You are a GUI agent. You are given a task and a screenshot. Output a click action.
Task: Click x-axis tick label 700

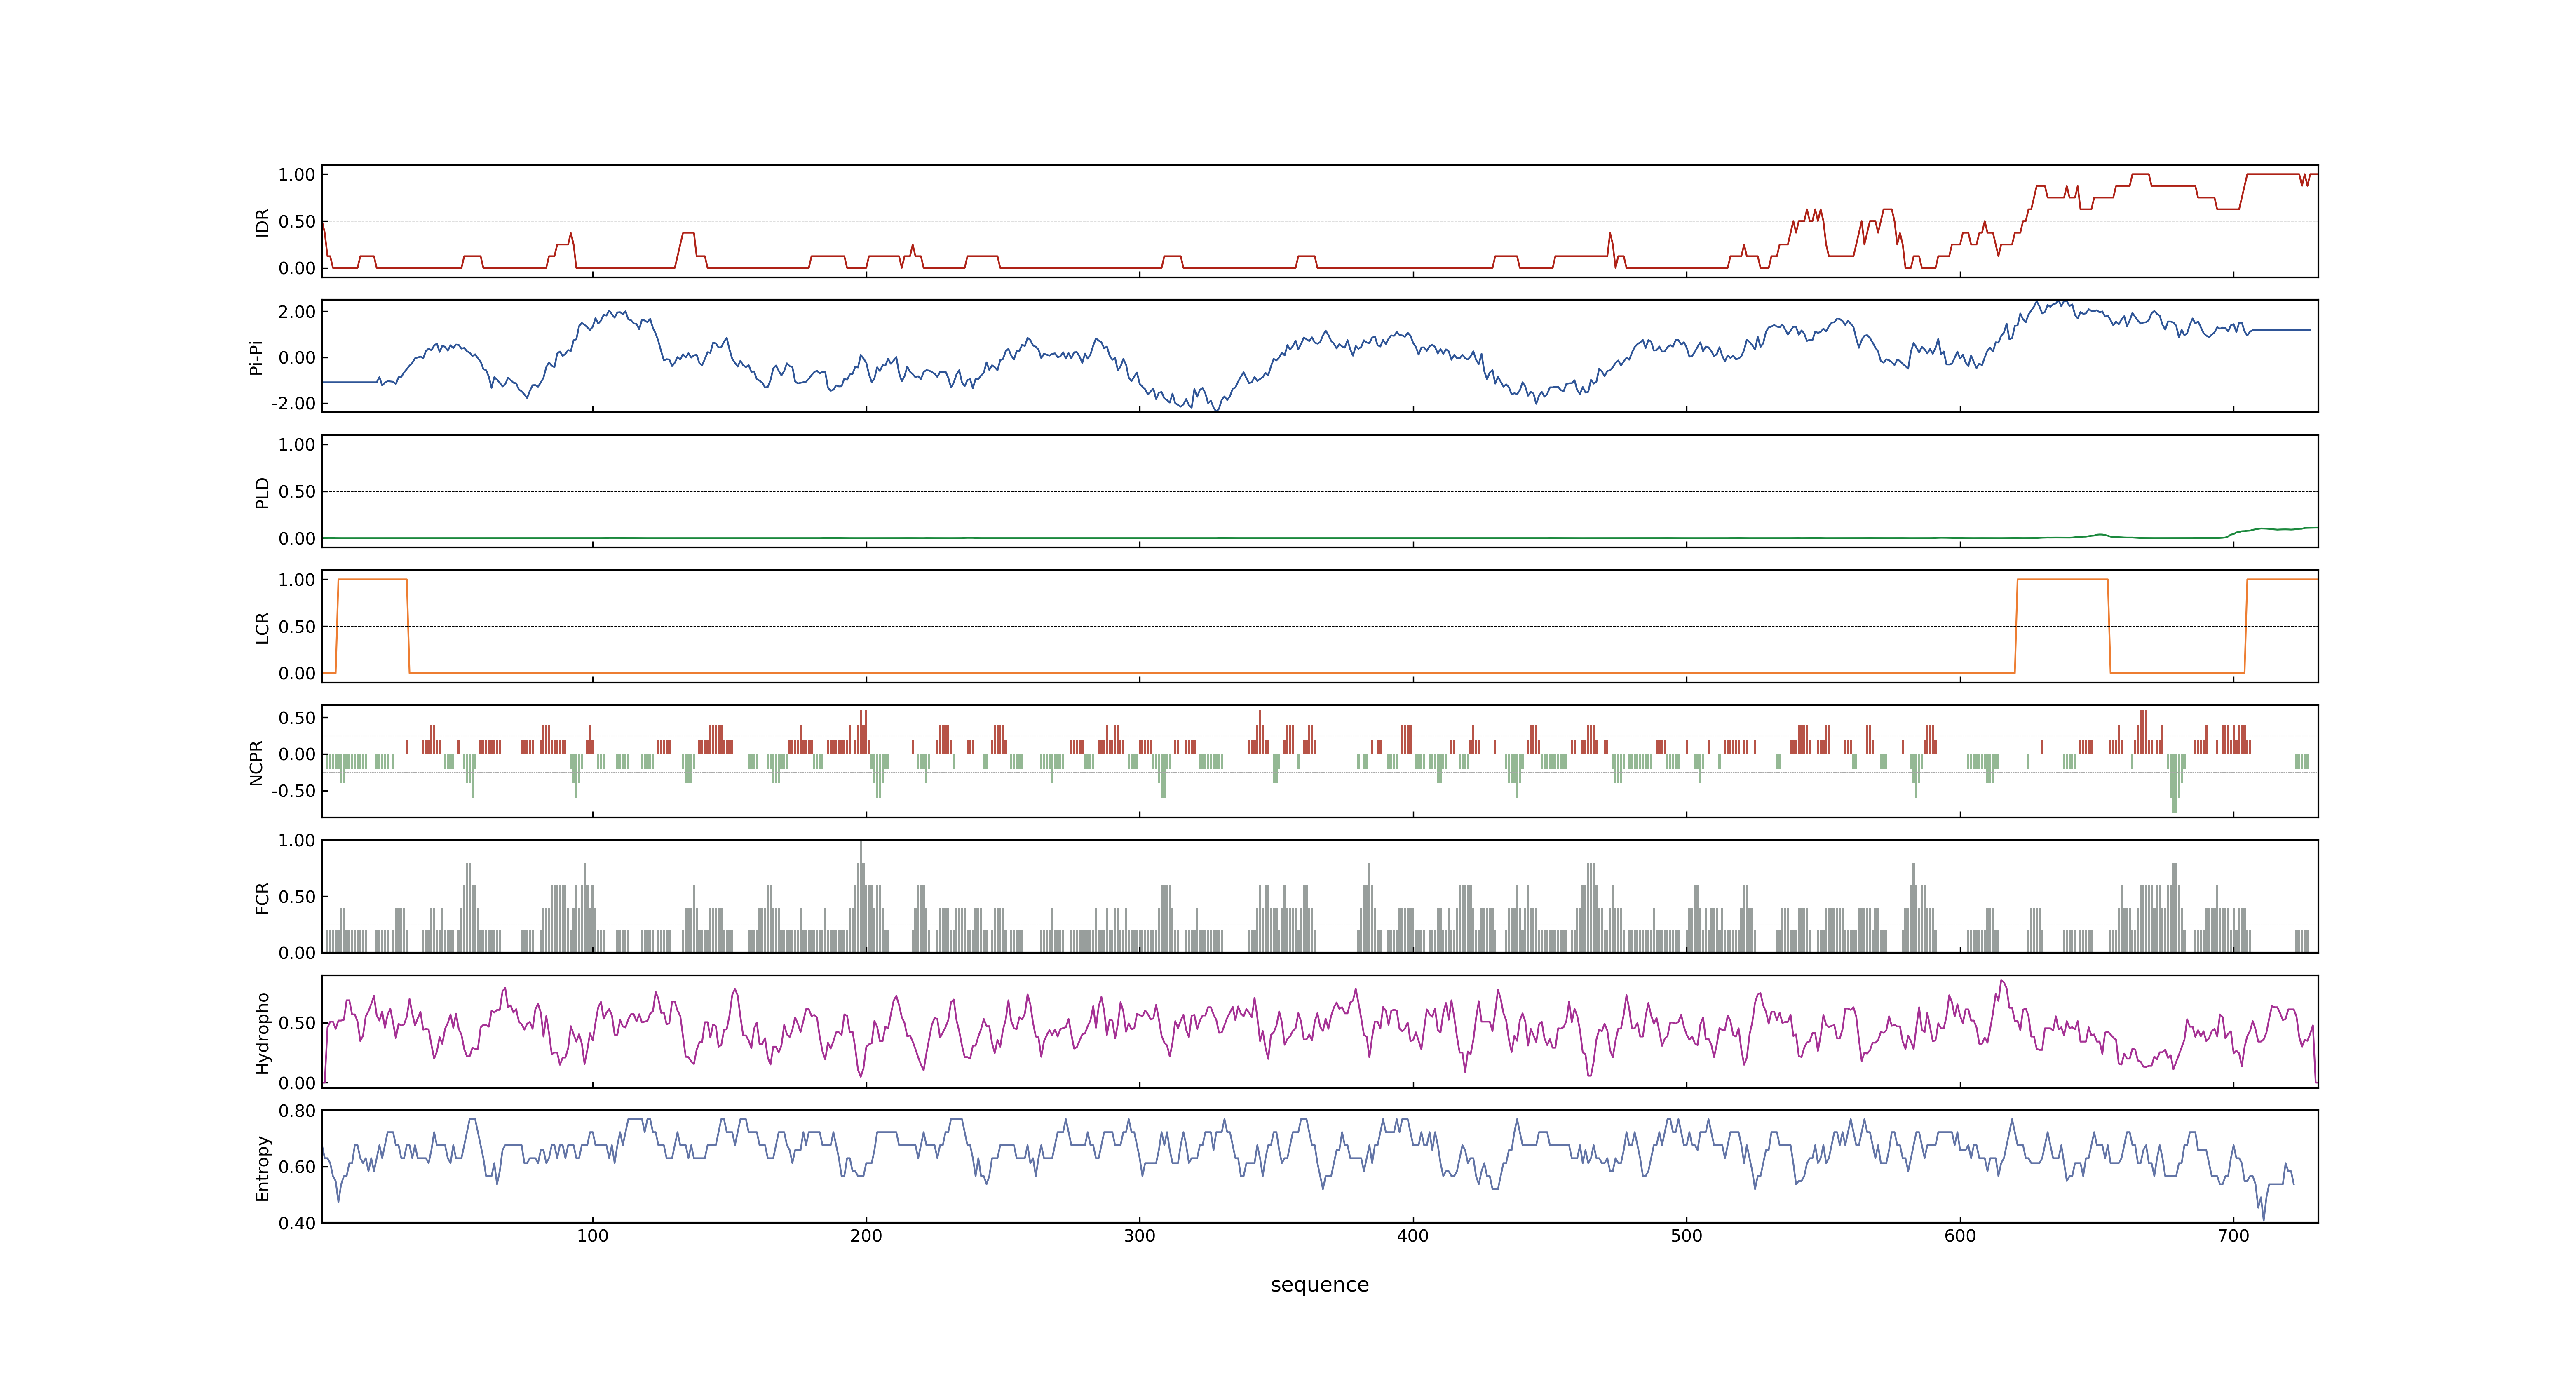[2233, 1236]
